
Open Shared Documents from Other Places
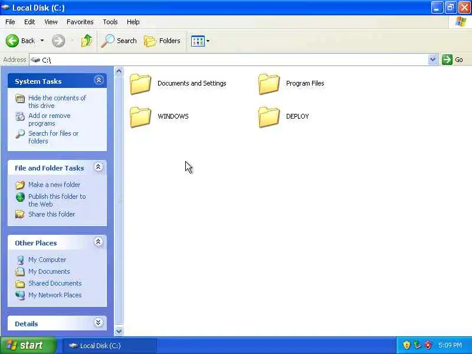[55, 283]
